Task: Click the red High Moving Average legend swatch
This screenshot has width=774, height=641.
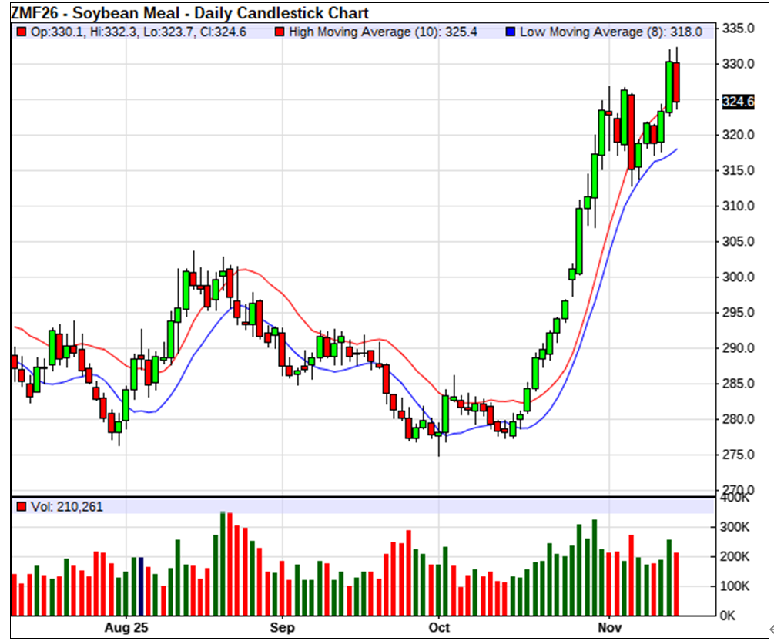Action: (280, 32)
